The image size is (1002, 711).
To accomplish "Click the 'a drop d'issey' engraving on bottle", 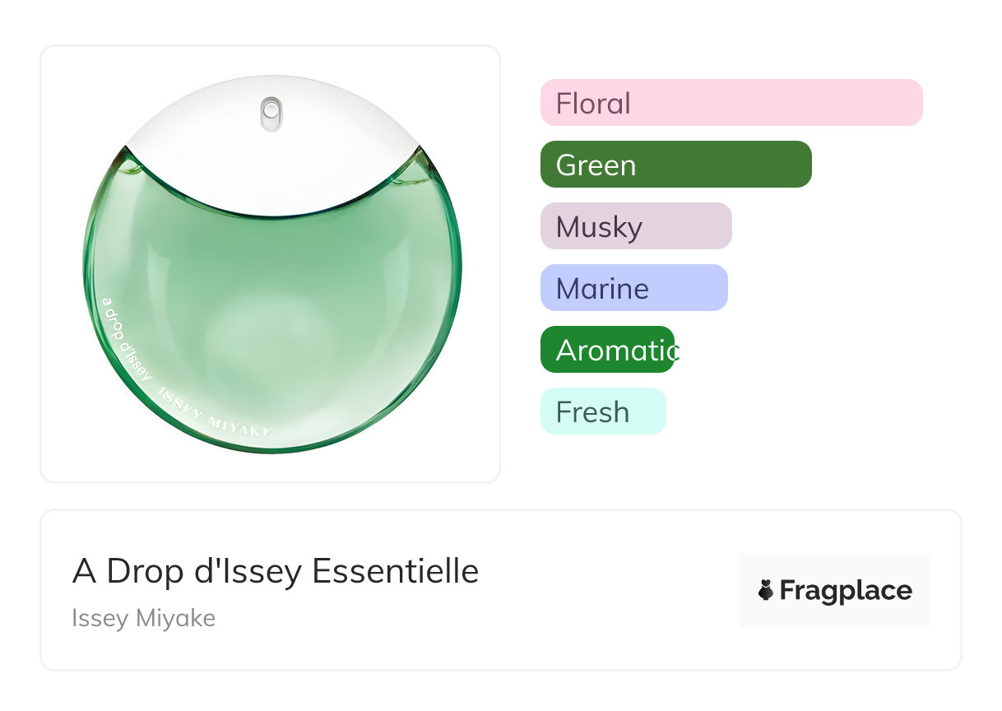I will 126,336.
